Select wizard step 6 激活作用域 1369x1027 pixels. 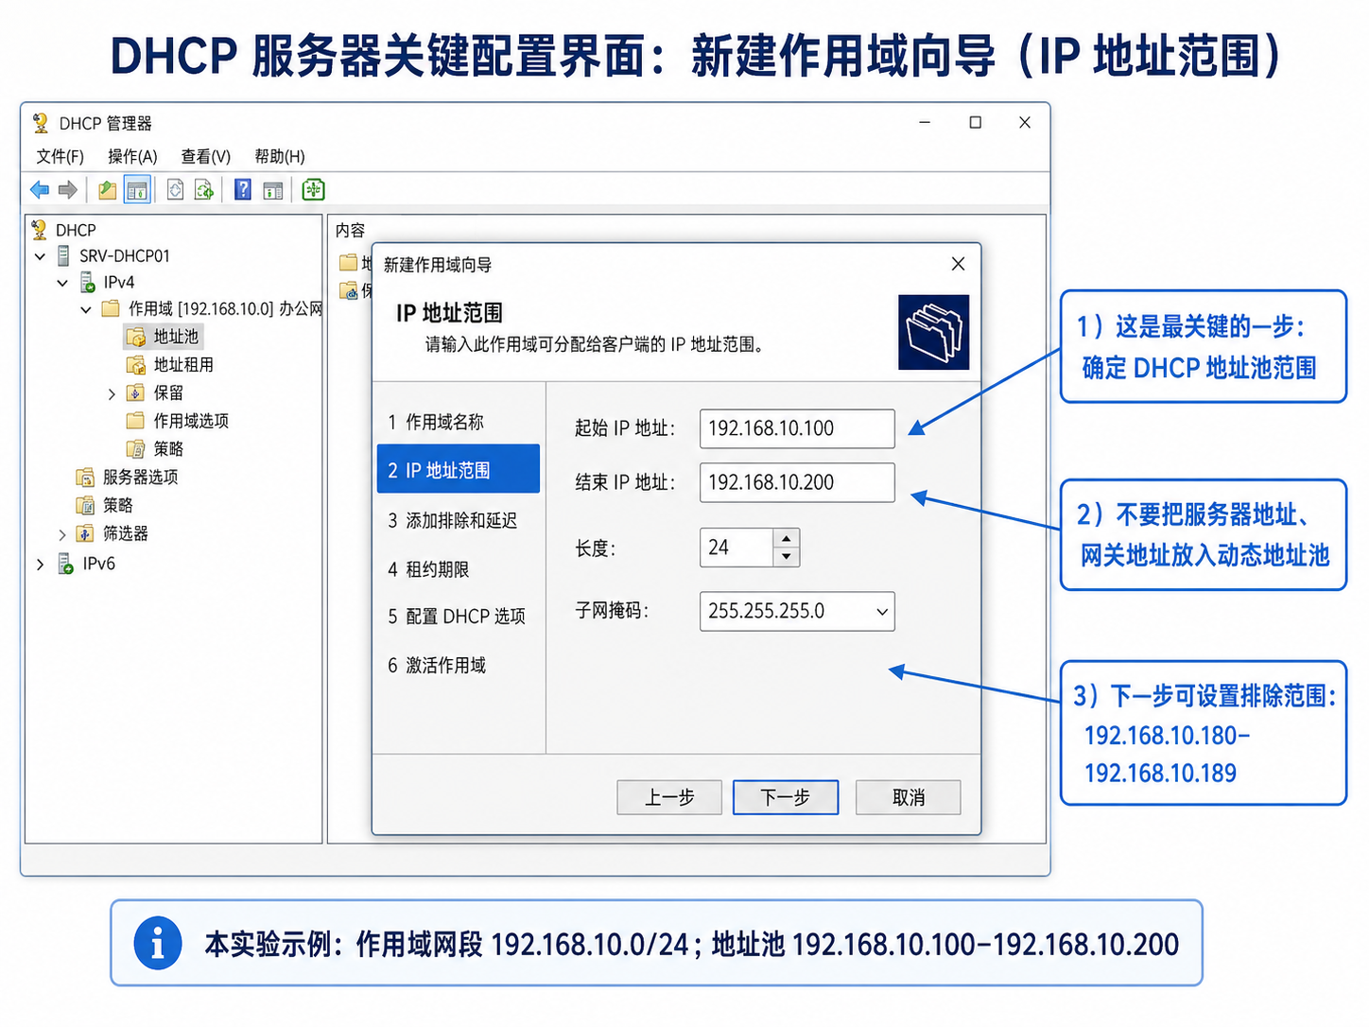point(458,666)
